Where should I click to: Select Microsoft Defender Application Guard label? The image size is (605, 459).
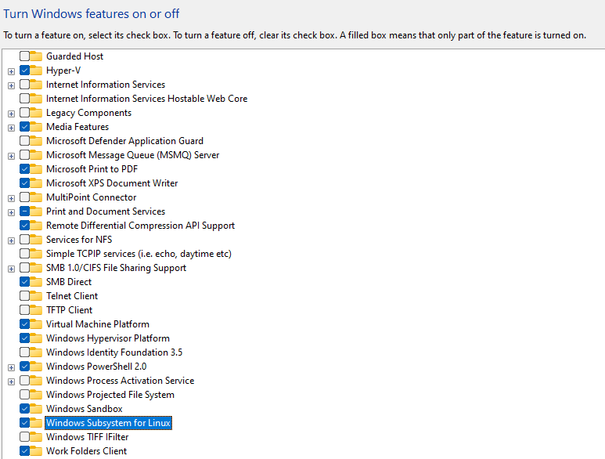pos(124,140)
